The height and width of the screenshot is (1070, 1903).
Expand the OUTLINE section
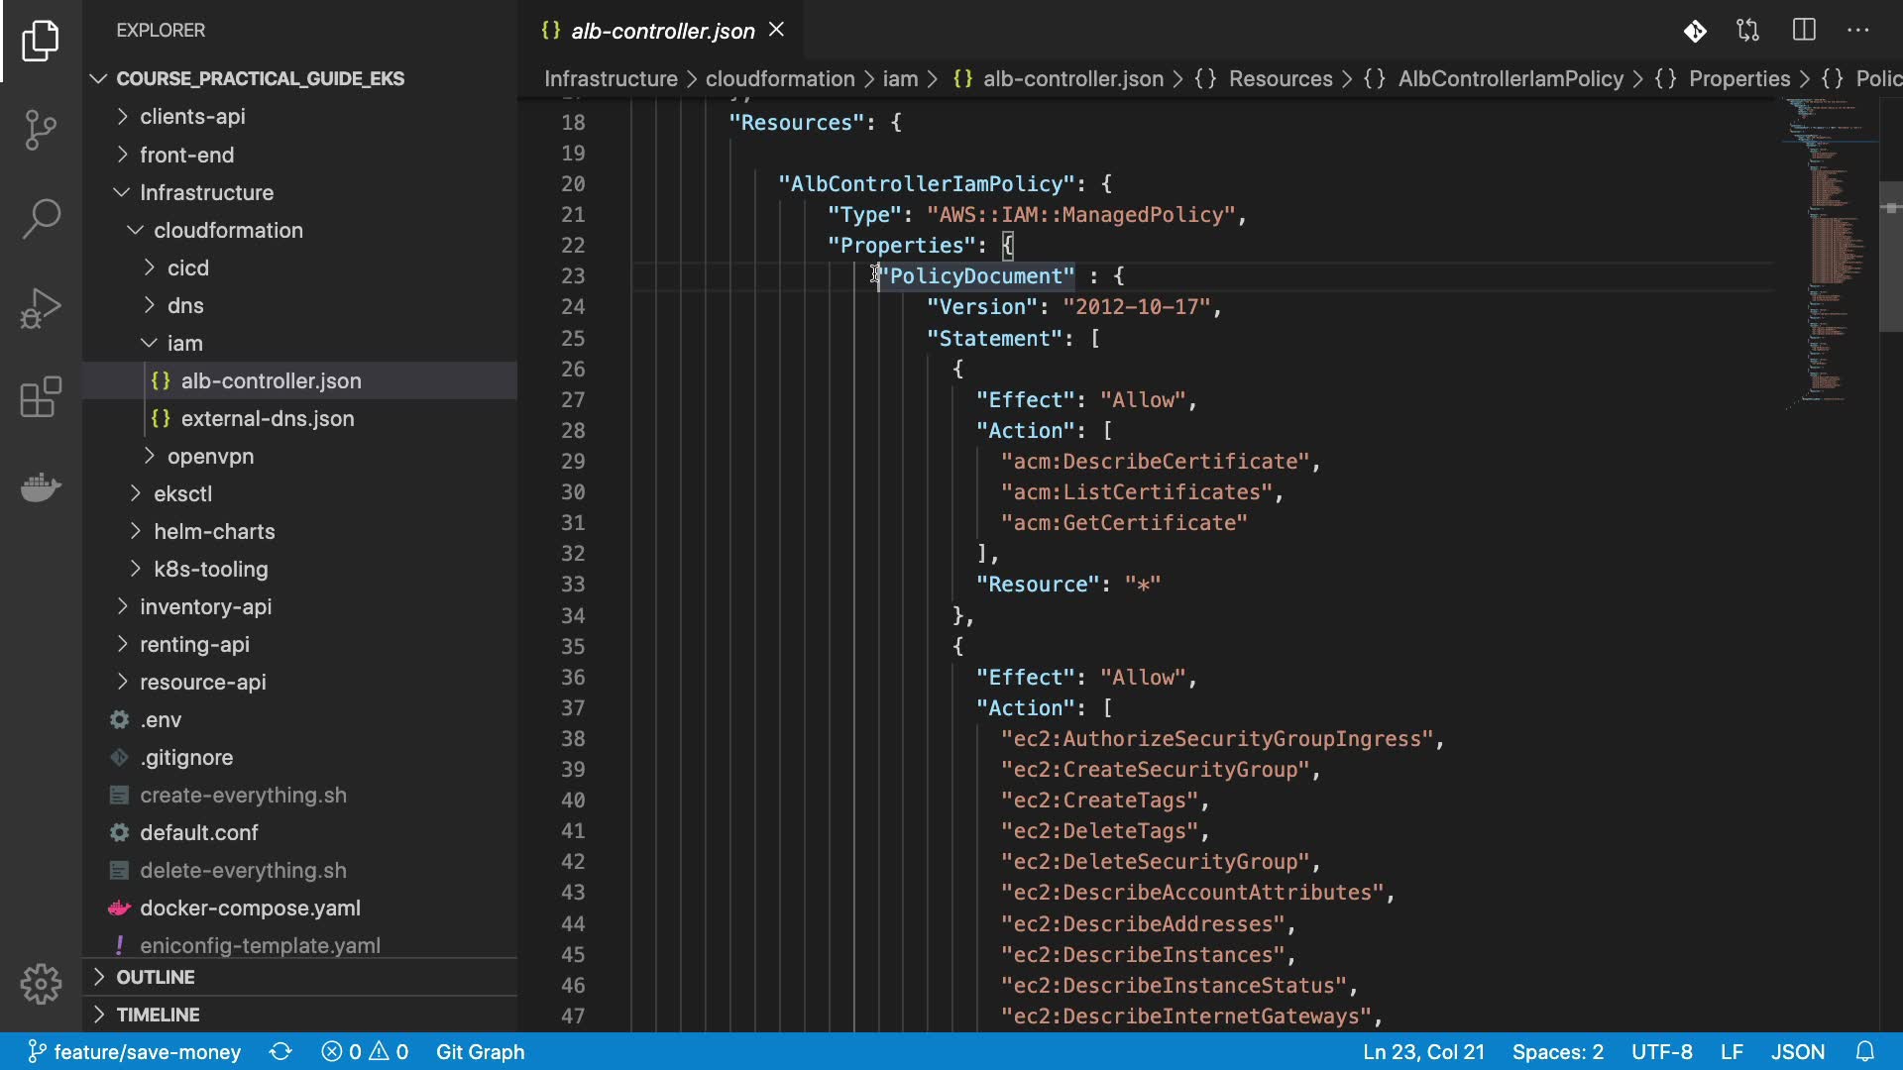point(156,977)
